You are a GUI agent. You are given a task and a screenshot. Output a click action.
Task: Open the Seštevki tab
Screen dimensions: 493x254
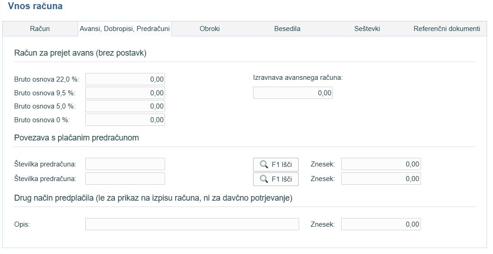coord(367,29)
